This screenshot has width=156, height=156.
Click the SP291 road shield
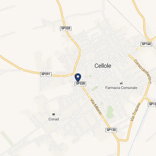46,74
